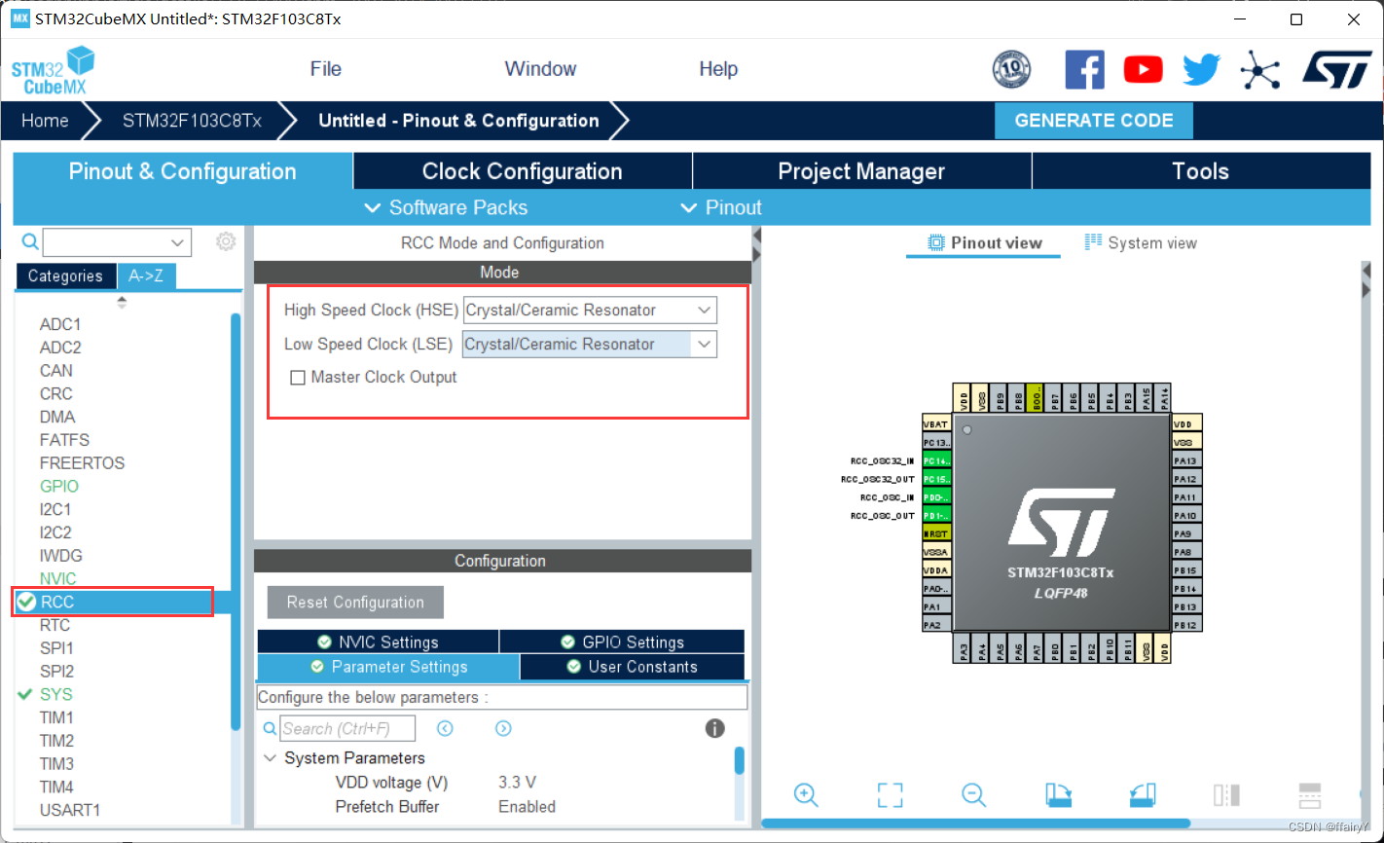Screen dimensions: 1384x843
Task: Click the PA9 pin on the chip
Action: click(1186, 533)
